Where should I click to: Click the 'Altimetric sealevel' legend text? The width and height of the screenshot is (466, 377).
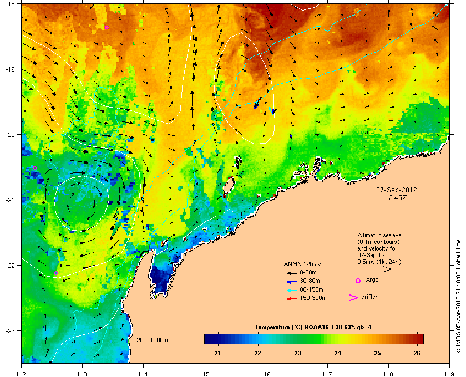pyautogui.click(x=380, y=235)
